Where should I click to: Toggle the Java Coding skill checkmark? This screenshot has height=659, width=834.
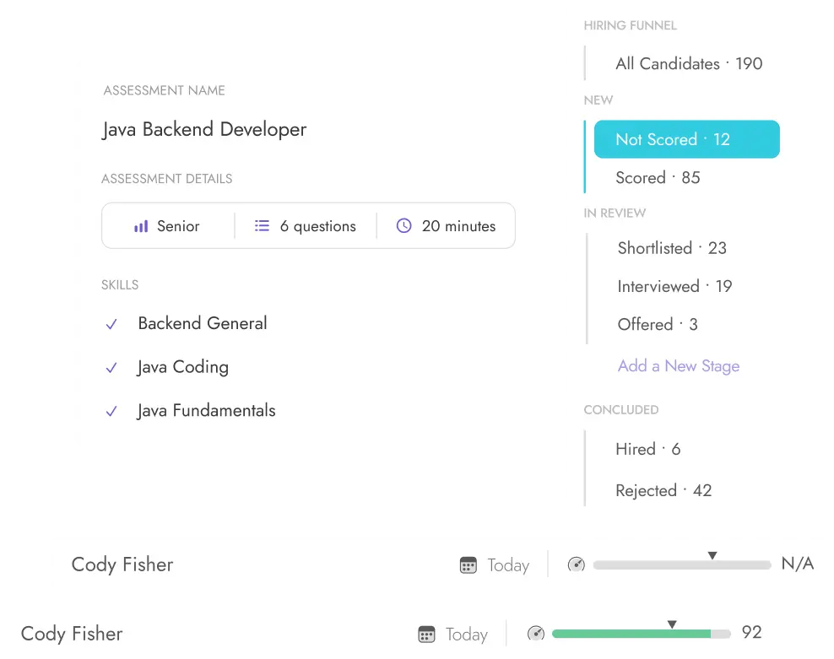tap(111, 368)
